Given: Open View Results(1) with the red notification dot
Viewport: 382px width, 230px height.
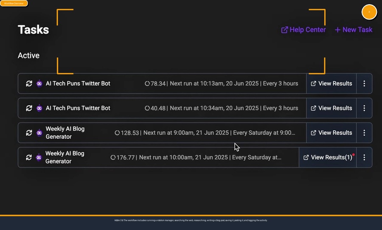Looking at the screenshot, I should (x=329, y=157).
